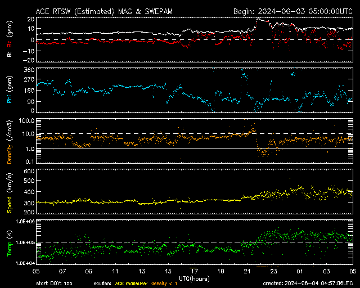Click the 'UTC(hours)' x-axis label

194,279
